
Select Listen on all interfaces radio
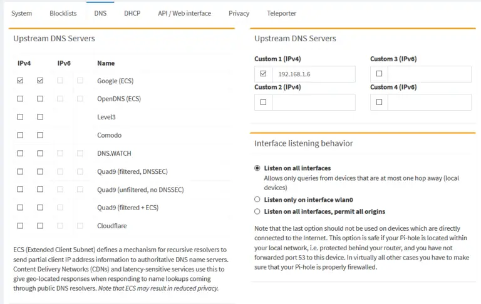tap(257, 168)
